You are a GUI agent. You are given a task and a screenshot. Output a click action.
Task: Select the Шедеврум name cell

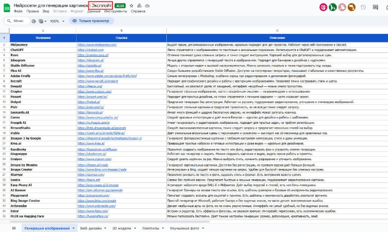[x=43, y=154]
